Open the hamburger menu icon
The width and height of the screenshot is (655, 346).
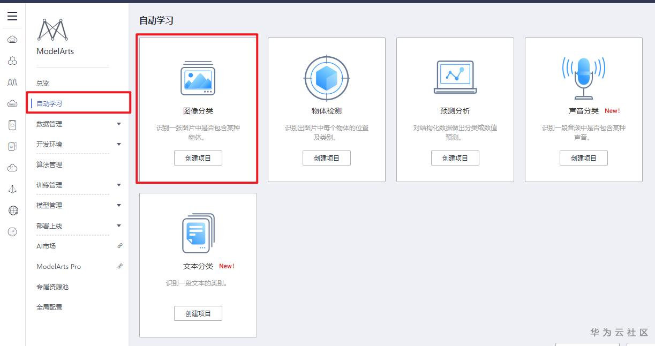click(x=12, y=17)
